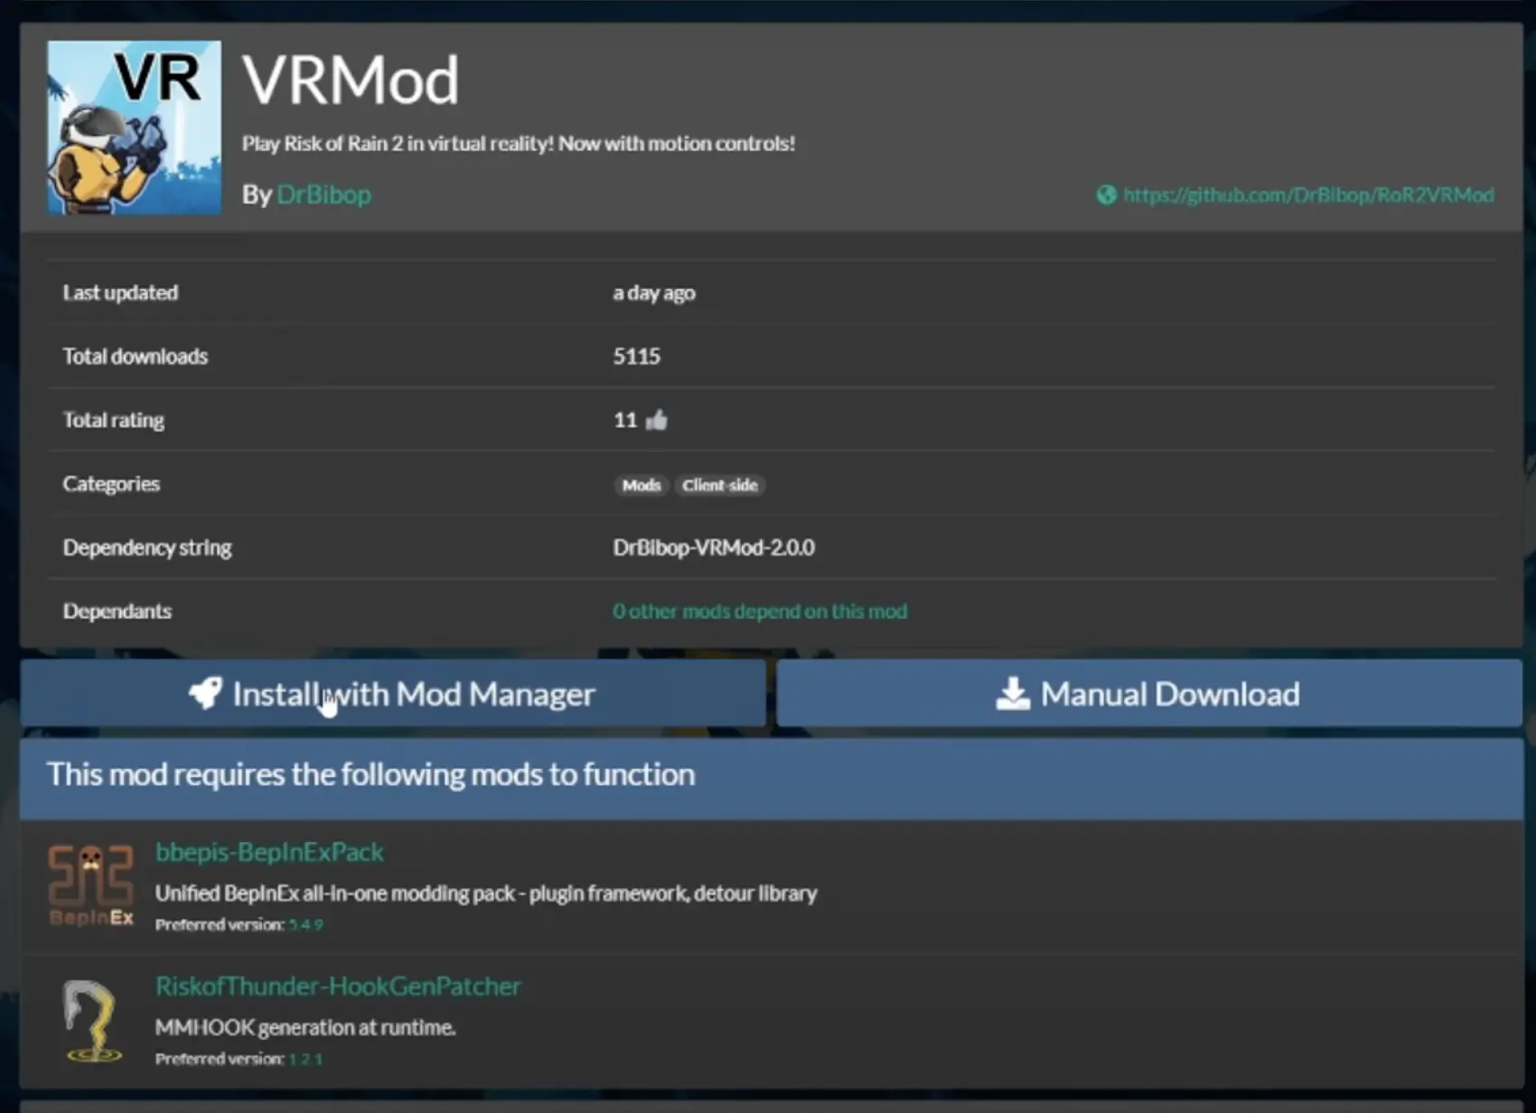This screenshot has height=1113, width=1536.
Task: Click the rocket icon on the Install button
Action: click(205, 693)
